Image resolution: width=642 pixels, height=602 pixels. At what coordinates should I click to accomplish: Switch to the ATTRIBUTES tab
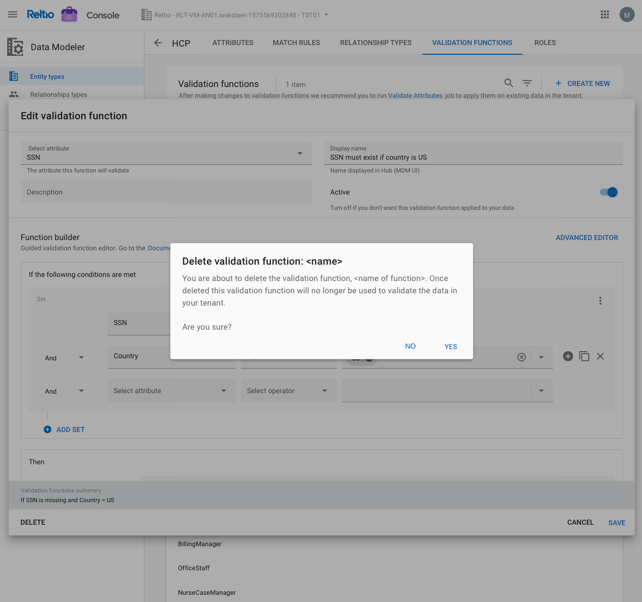coord(233,42)
